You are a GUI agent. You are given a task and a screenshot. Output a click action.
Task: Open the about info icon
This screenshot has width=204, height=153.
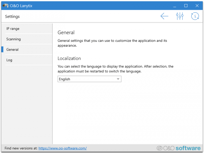click(195, 16)
